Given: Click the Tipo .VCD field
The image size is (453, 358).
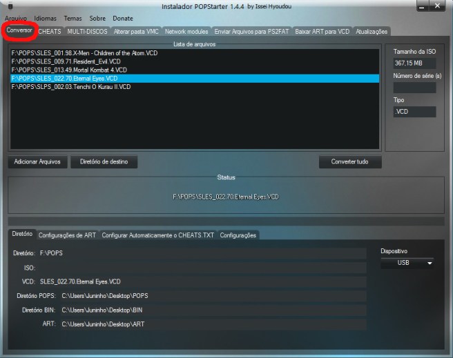Looking at the screenshot, I should (414, 112).
